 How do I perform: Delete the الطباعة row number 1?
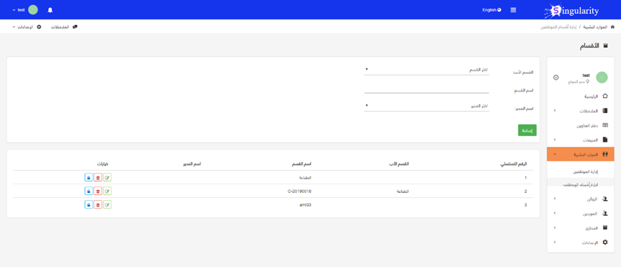click(98, 177)
